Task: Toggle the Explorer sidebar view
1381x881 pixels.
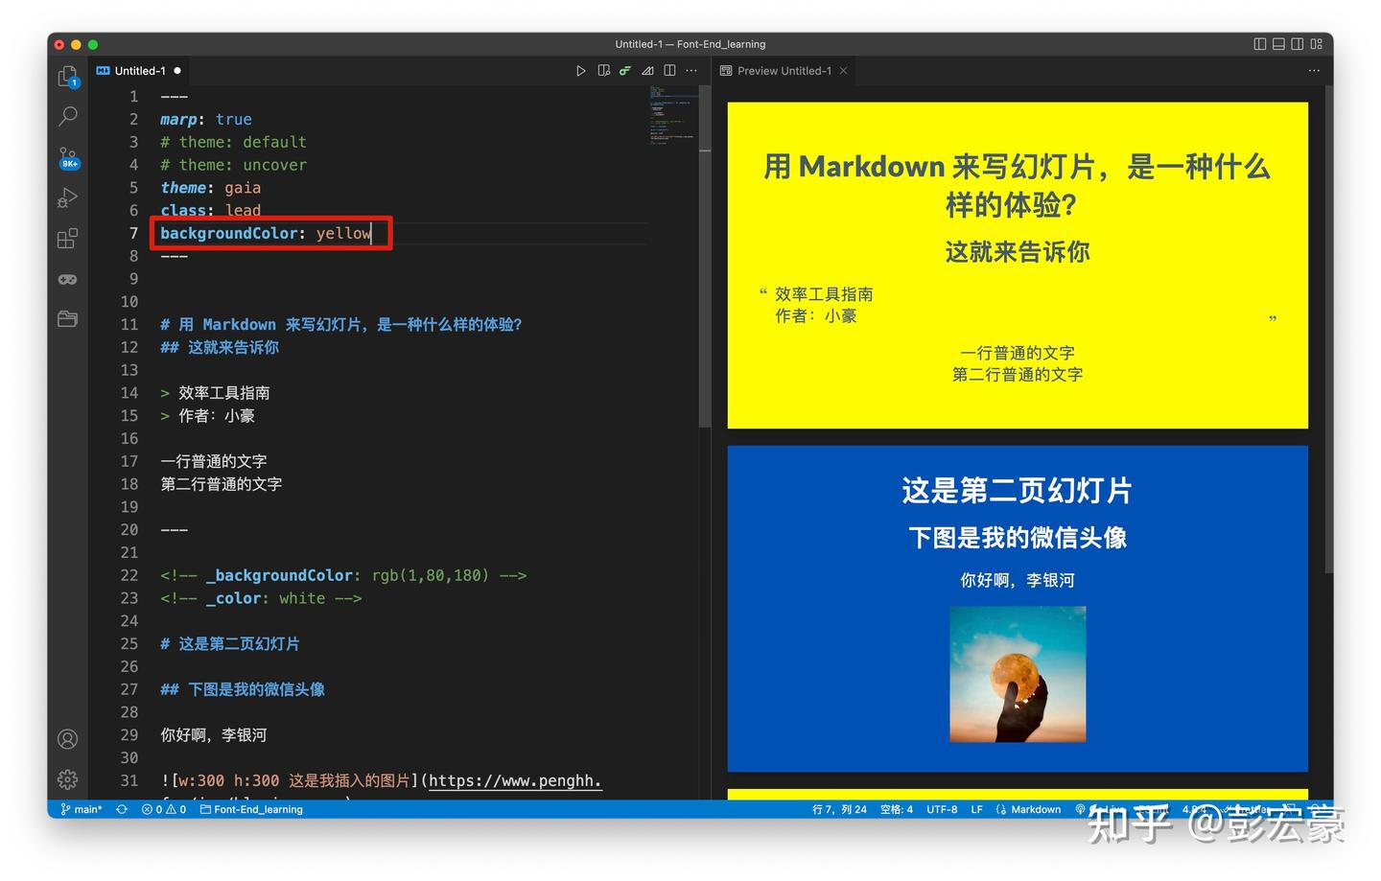Action: 67,76
